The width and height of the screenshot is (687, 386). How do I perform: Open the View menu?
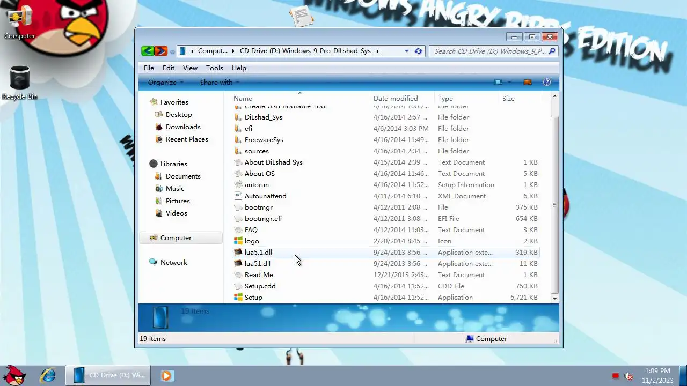point(190,68)
